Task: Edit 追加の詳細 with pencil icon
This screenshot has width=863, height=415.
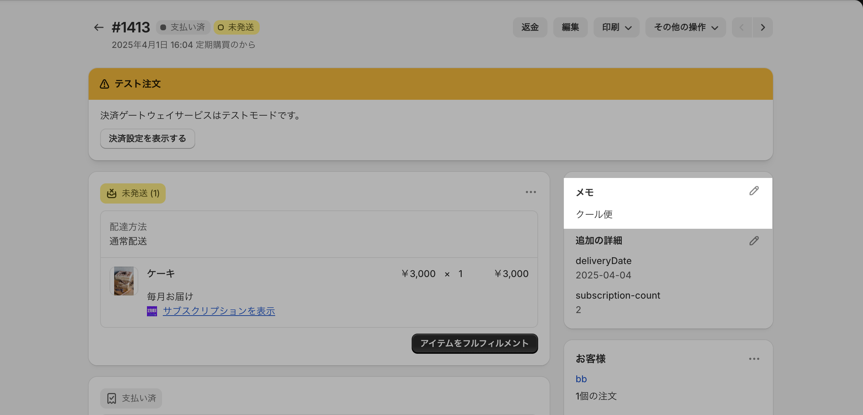Action: [x=754, y=241]
